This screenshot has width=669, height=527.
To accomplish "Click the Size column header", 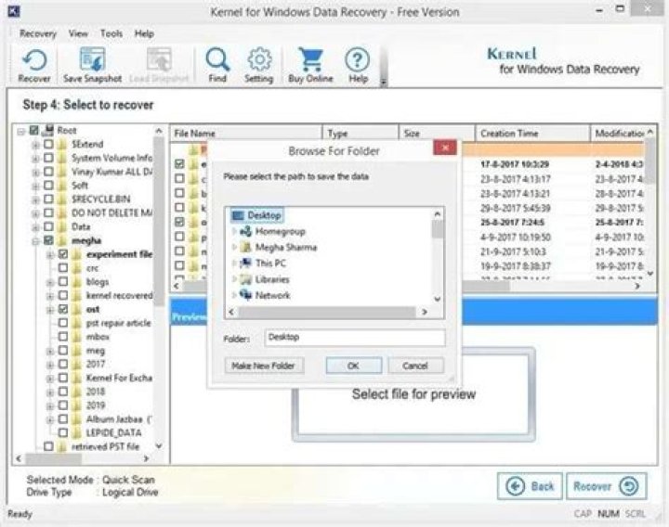I will tap(437, 134).
